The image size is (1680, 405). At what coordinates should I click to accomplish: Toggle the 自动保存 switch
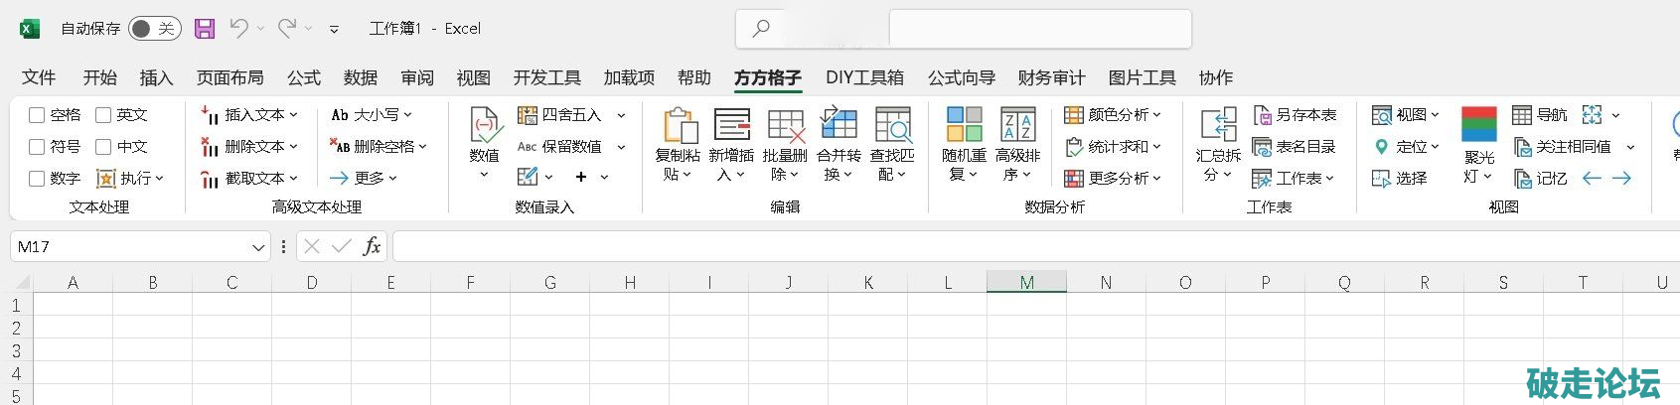pyautogui.click(x=154, y=29)
